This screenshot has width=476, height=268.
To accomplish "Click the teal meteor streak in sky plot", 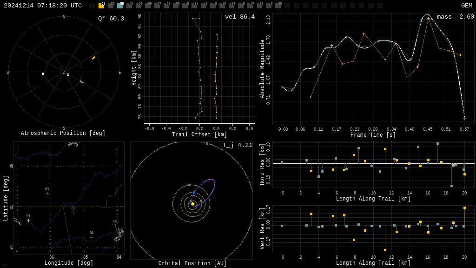I will [x=81, y=82].
